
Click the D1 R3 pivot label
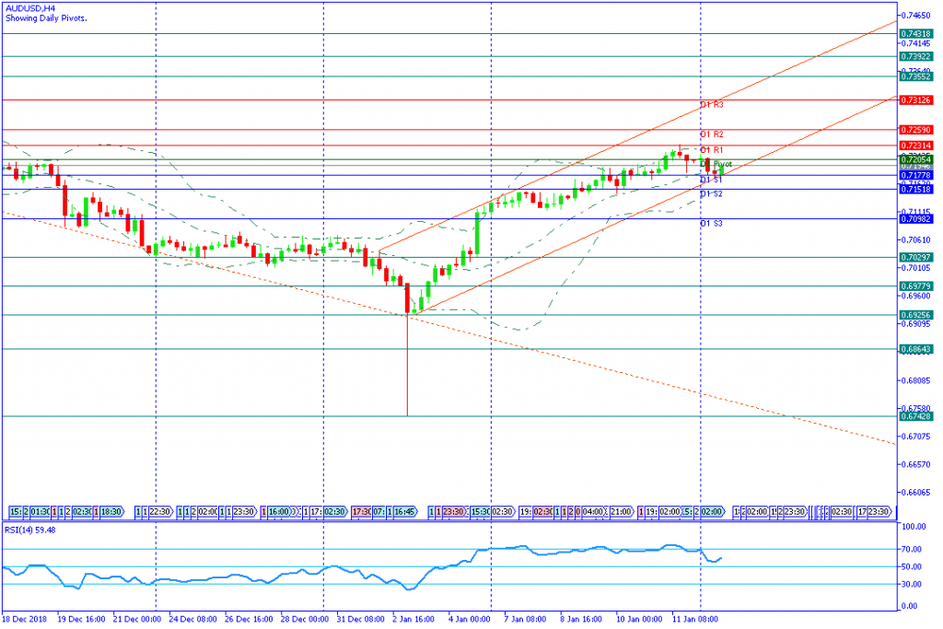[712, 105]
